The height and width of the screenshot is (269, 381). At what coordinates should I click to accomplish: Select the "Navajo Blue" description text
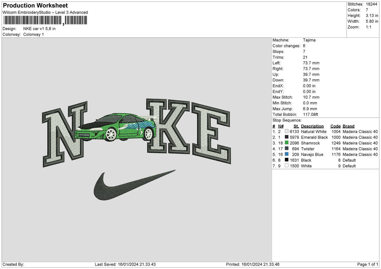[312, 154]
